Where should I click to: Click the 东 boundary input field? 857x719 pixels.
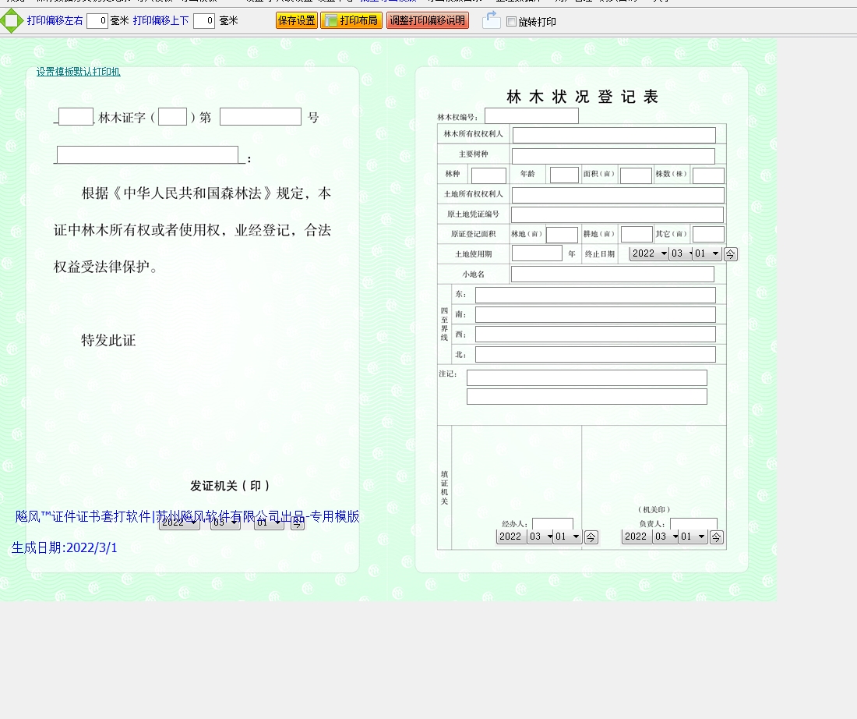pyautogui.click(x=595, y=295)
